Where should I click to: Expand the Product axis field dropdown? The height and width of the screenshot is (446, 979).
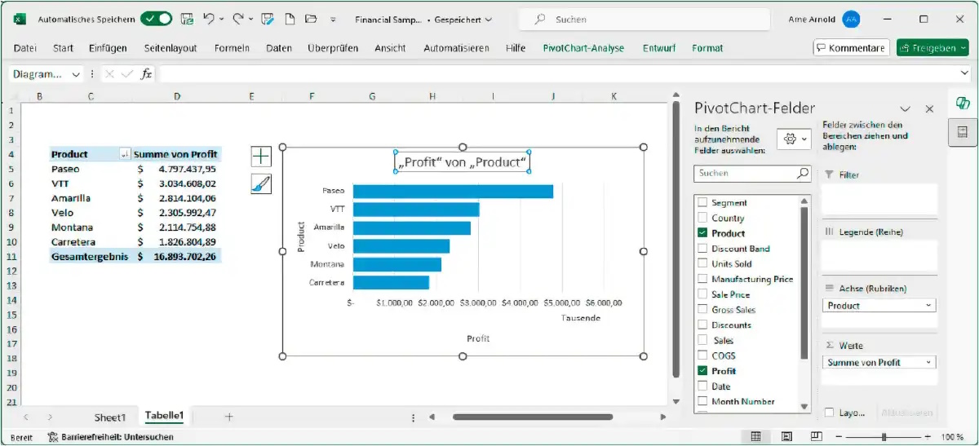tap(929, 306)
